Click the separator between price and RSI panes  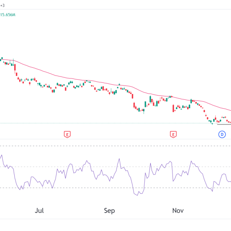click(x=115, y=139)
